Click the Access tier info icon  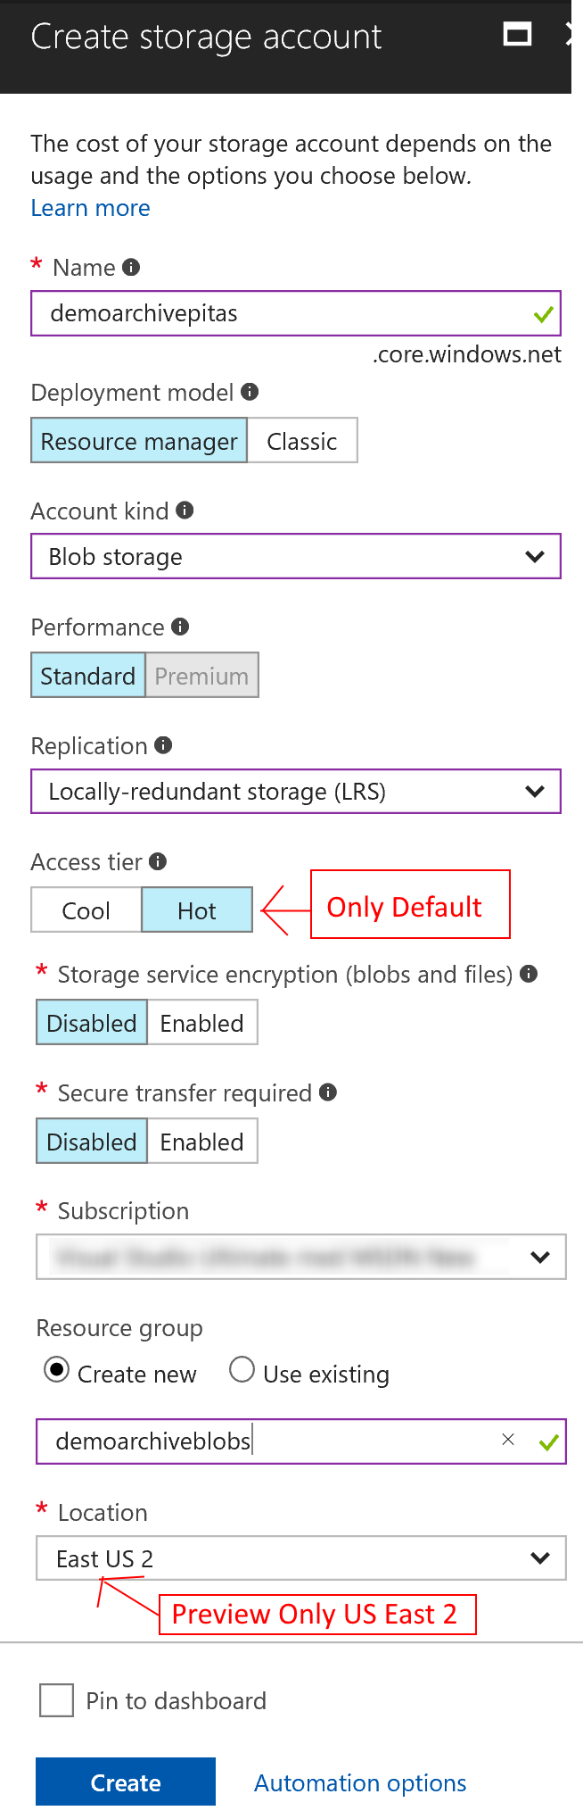(158, 861)
